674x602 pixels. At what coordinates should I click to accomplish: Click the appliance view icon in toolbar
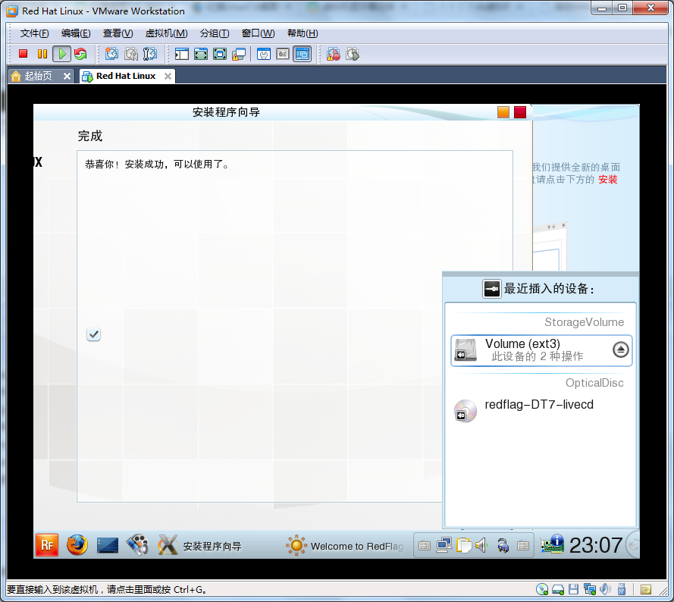pyautogui.click(x=282, y=54)
